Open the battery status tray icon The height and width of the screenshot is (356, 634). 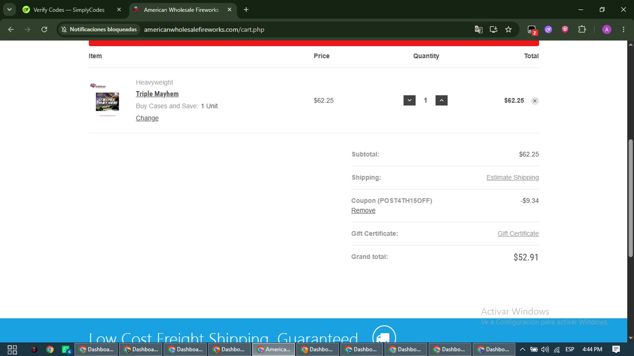pyautogui.click(x=534, y=350)
